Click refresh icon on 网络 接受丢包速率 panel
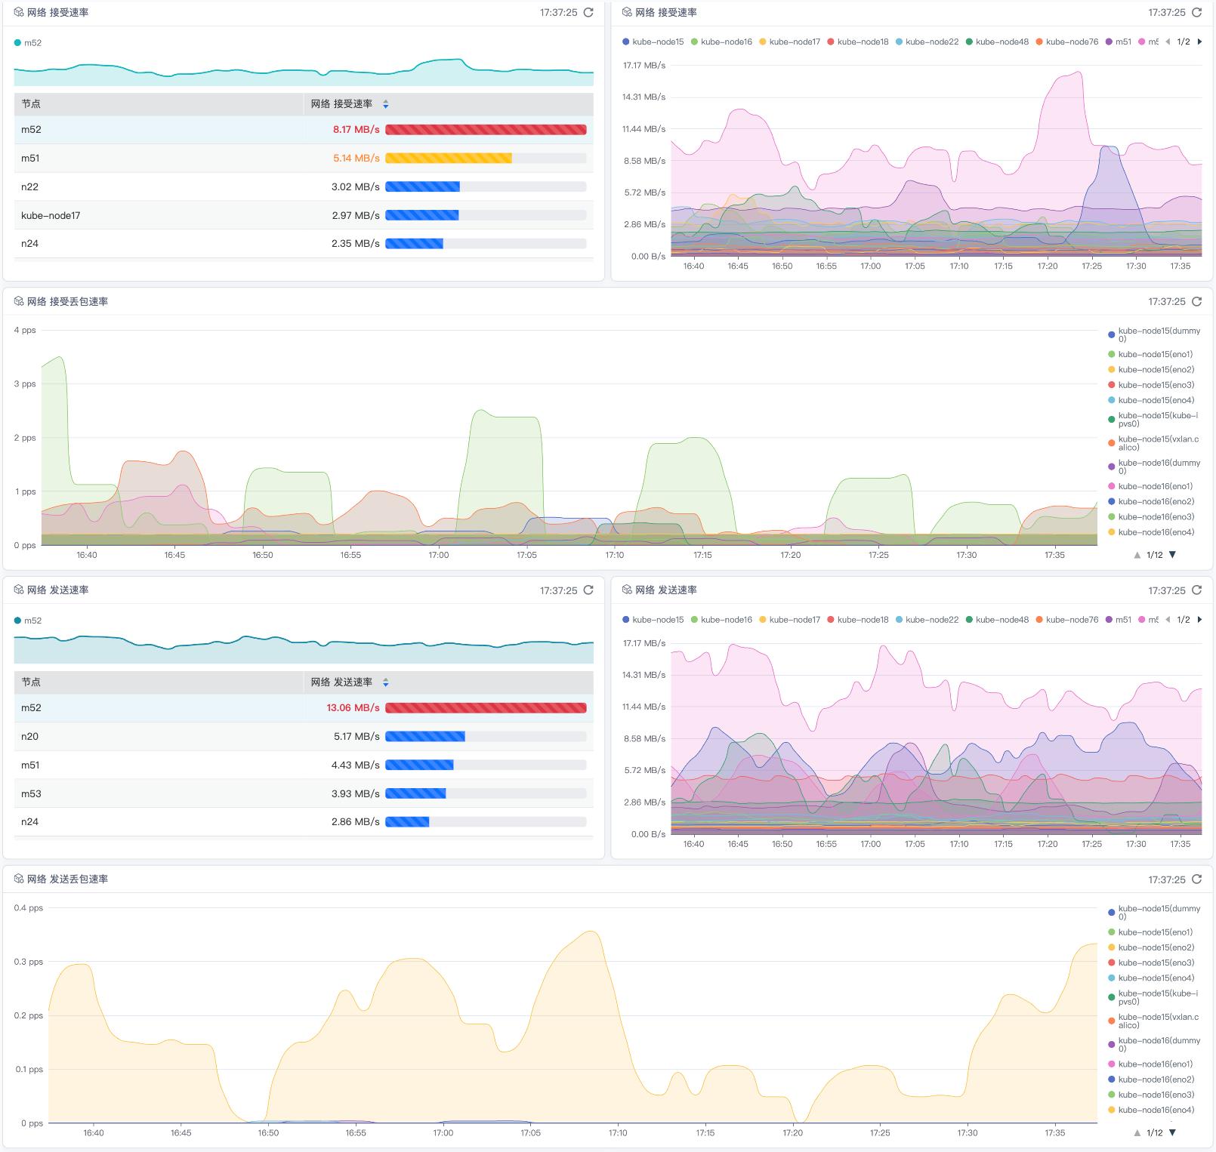 [x=1196, y=302]
